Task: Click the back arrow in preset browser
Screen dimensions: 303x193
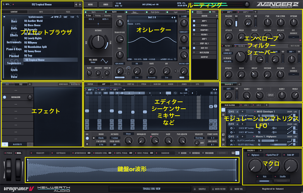Action: 4,17
